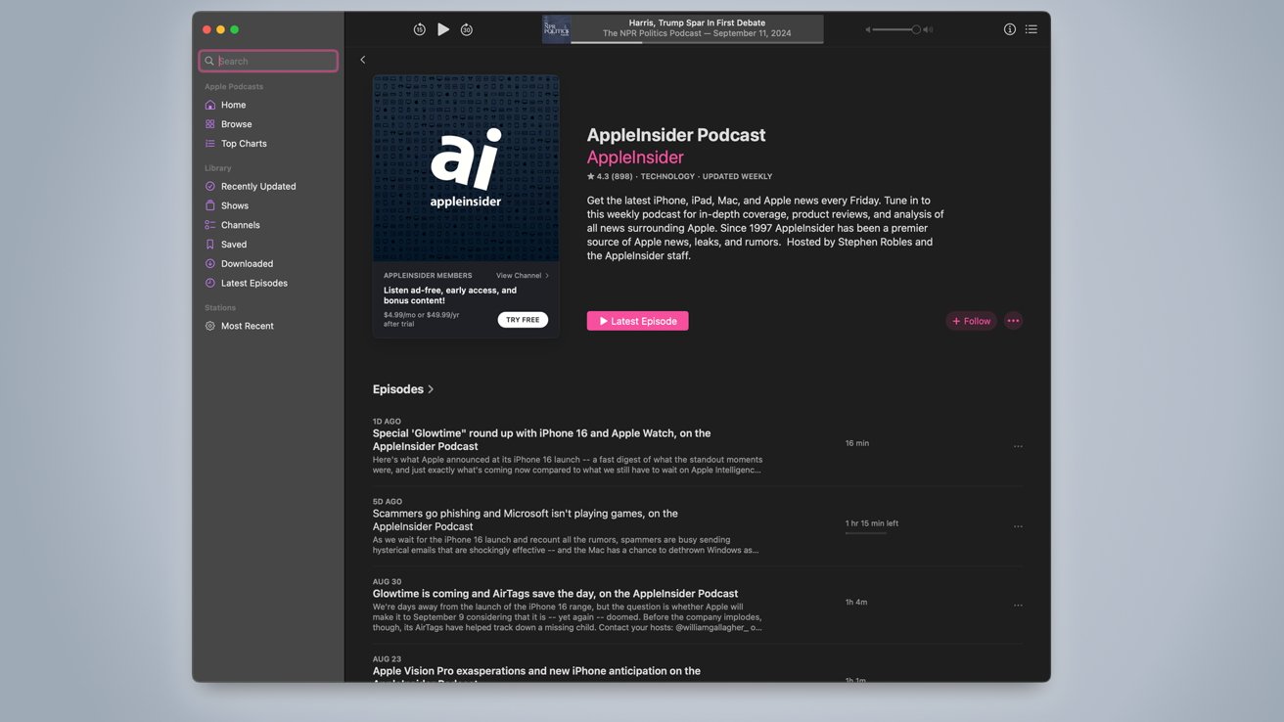Click the TRY FREE button
Image resolution: width=1284 pixels, height=722 pixels.
coord(523,320)
